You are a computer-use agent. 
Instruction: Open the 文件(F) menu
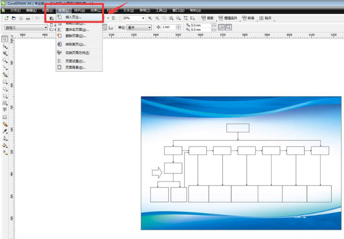[x=16, y=10]
